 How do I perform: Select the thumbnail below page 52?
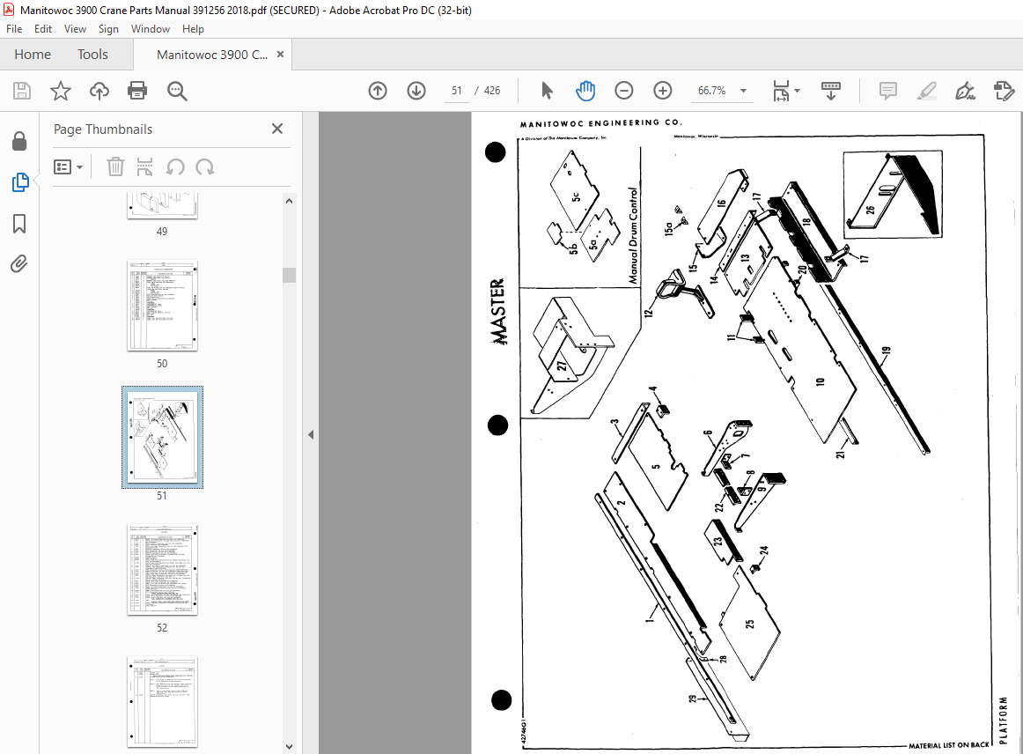point(163,702)
